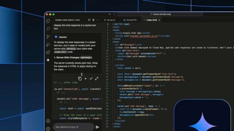Click the 'Chat with Gemma2' button tag line
This screenshot has height=131, width=234.
click(137, 56)
